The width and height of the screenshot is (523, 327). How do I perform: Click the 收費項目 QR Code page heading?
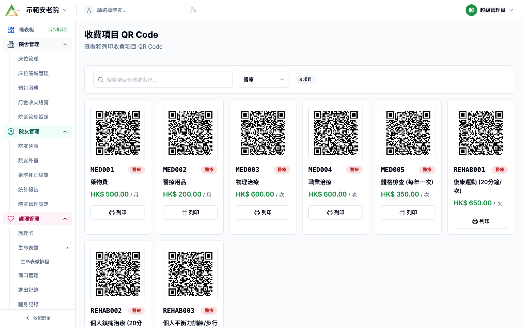121,35
